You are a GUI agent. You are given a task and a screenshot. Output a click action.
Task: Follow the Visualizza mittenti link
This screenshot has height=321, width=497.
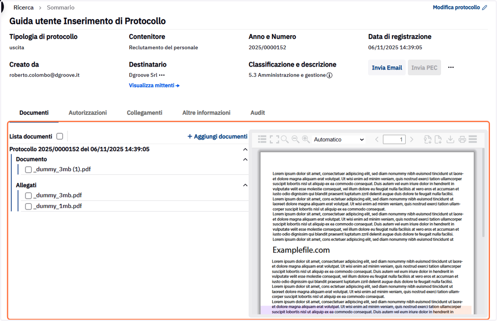click(x=154, y=86)
